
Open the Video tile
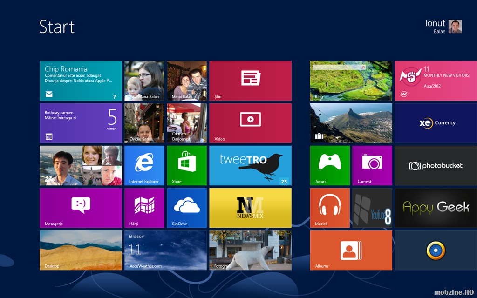(250, 123)
